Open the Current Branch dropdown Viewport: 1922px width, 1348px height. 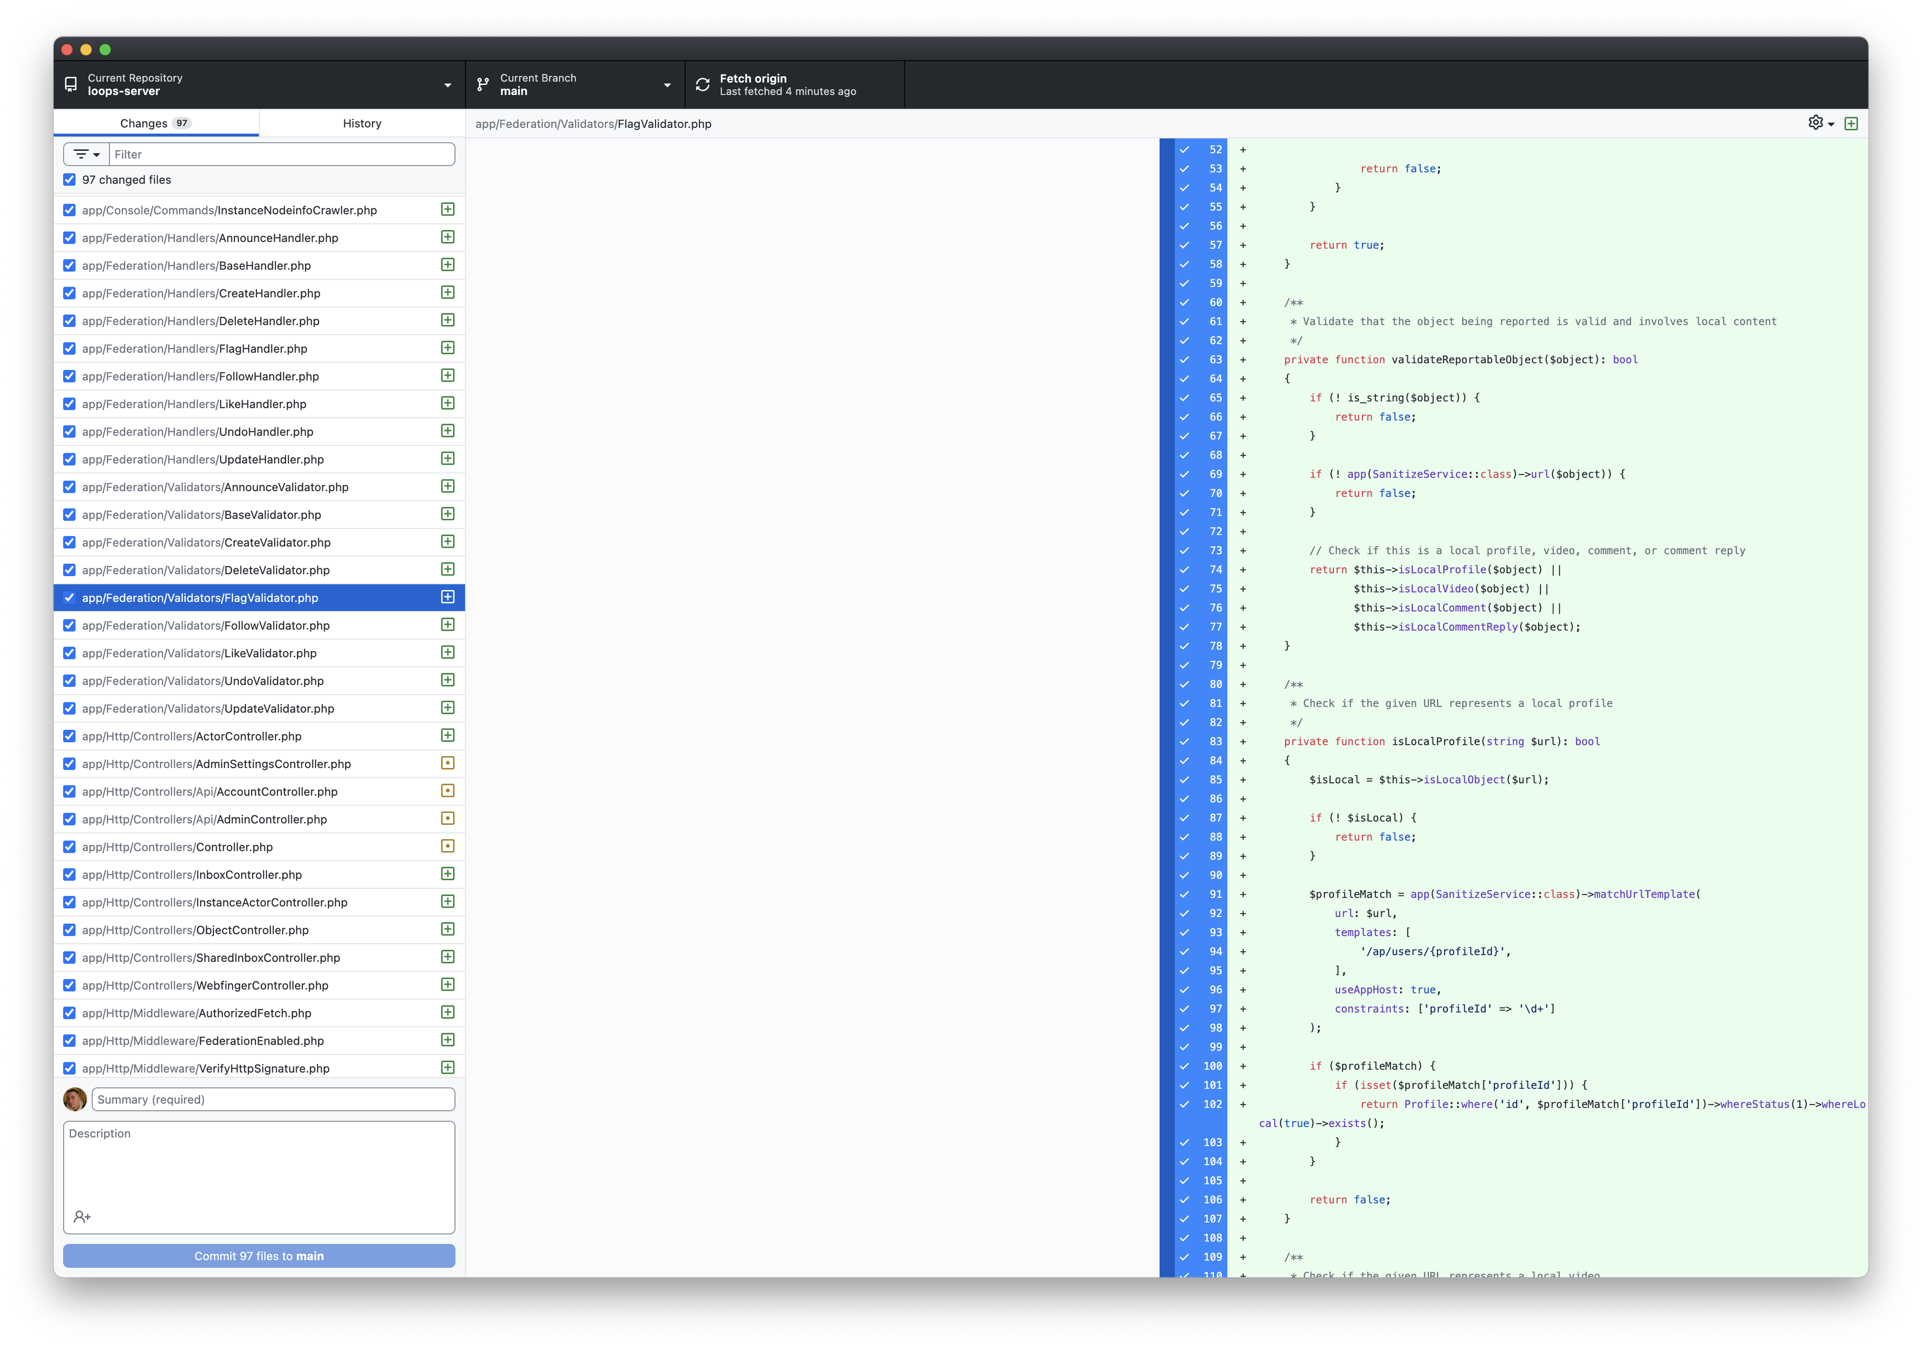pos(575,84)
